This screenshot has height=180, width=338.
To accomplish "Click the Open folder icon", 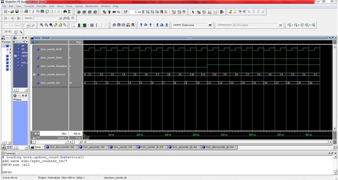I will tap(12, 12).
